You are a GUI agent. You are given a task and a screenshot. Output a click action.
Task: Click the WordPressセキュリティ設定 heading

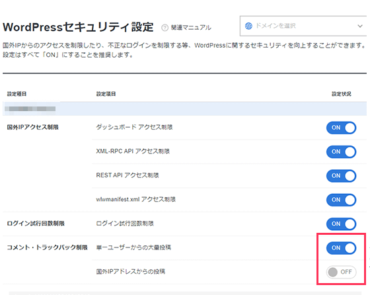click(78, 27)
